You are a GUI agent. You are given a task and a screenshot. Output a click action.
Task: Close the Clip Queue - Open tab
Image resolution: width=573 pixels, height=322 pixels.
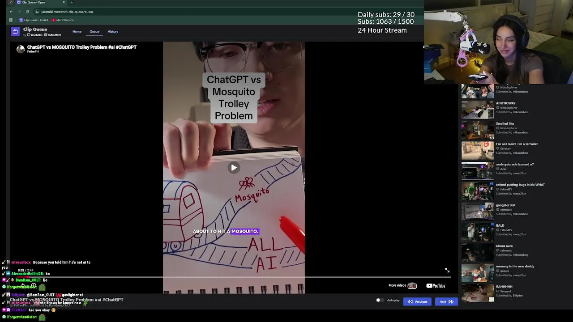64,2
